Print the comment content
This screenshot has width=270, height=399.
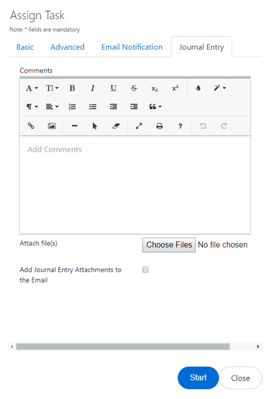point(160,126)
